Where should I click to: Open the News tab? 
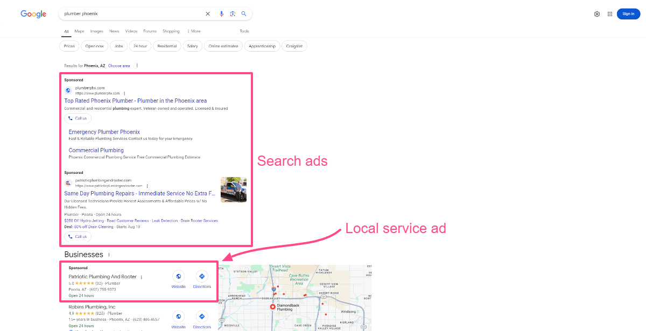(114, 31)
